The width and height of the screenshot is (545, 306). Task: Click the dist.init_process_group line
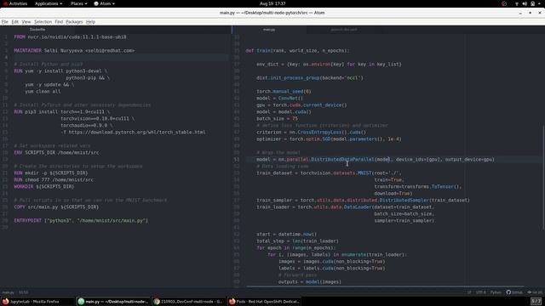tap(310, 77)
